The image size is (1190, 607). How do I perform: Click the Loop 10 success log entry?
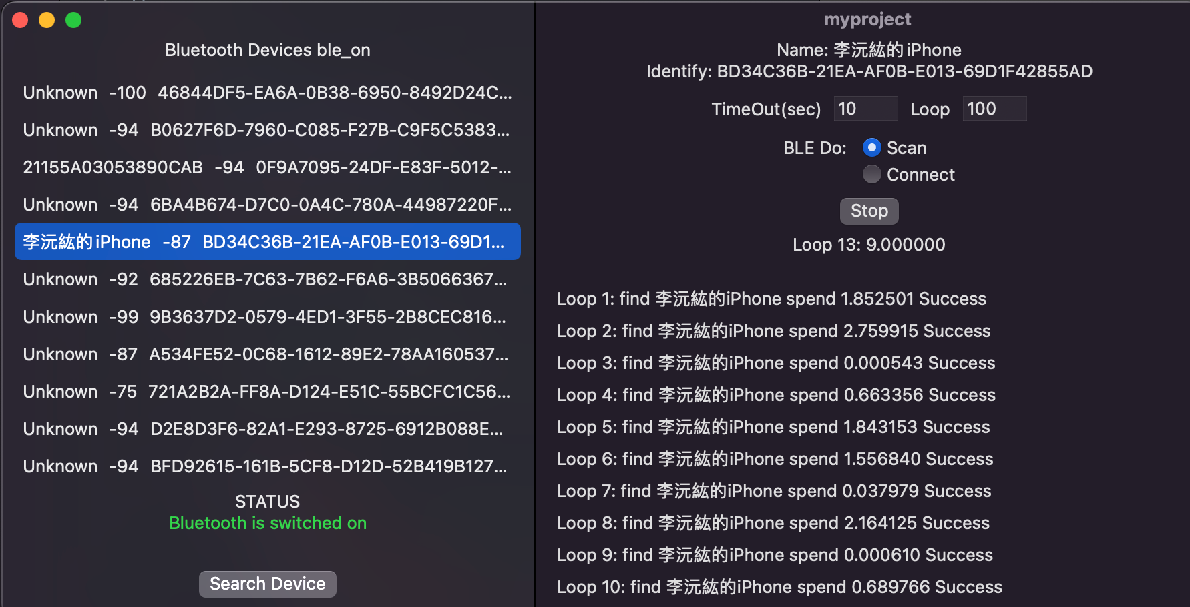coord(779,586)
